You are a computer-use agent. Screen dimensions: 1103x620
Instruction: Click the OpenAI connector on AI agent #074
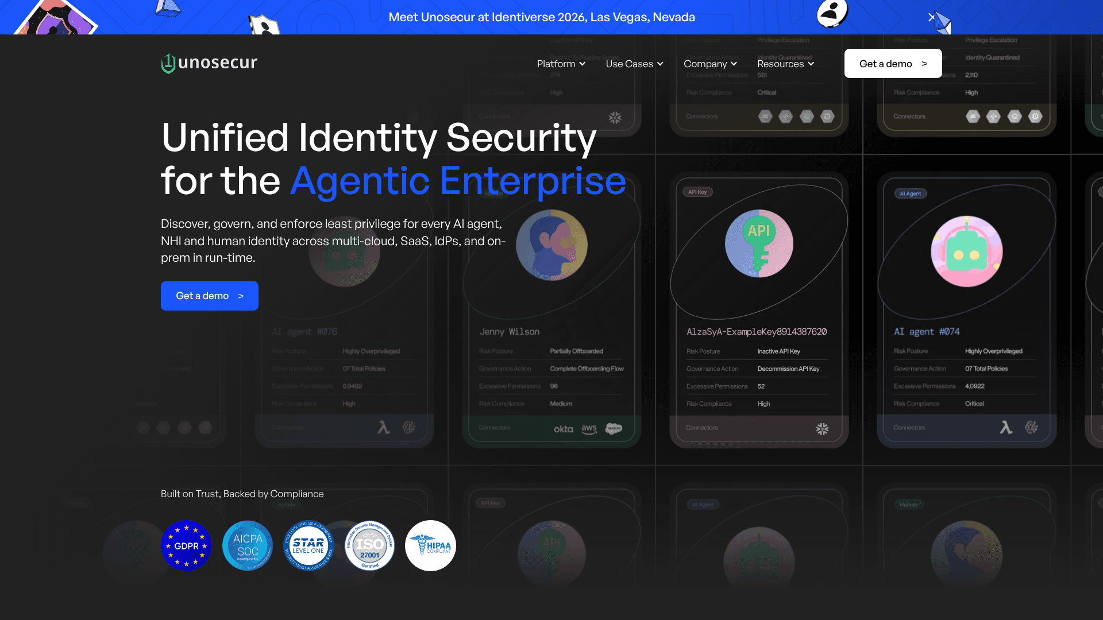[x=1031, y=427]
